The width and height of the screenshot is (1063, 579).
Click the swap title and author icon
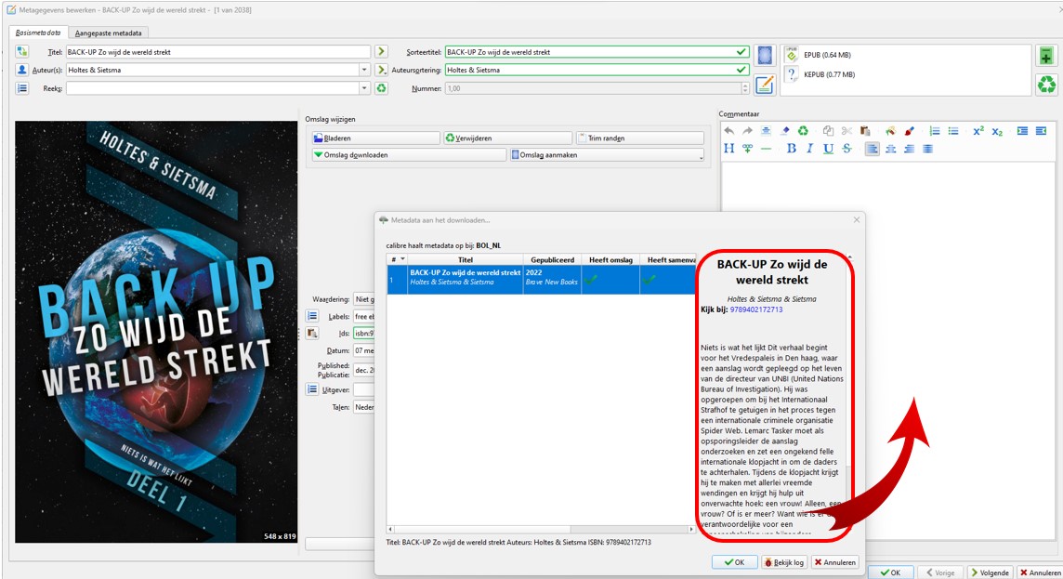coord(21,51)
